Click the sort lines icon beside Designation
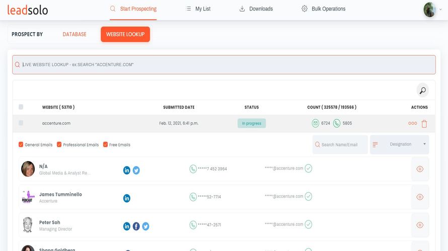448x251 pixels. 375,145
